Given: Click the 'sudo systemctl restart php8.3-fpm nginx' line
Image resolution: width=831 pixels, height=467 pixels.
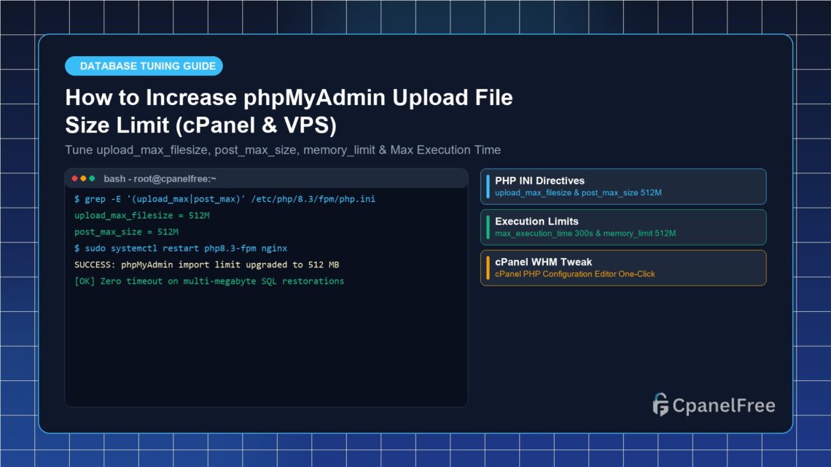Looking at the screenshot, I should (x=181, y=248).
